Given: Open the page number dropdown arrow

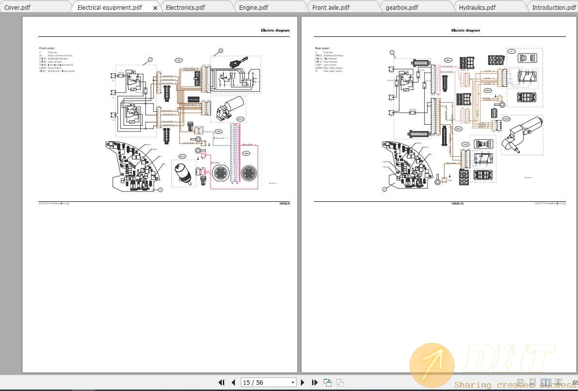Looking at the screenshot, I should tap(293, 383).
